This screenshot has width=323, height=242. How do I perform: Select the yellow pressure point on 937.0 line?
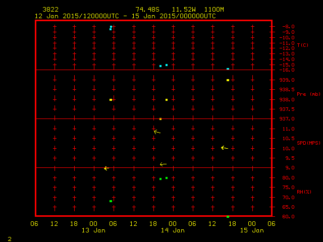[160, 119]
